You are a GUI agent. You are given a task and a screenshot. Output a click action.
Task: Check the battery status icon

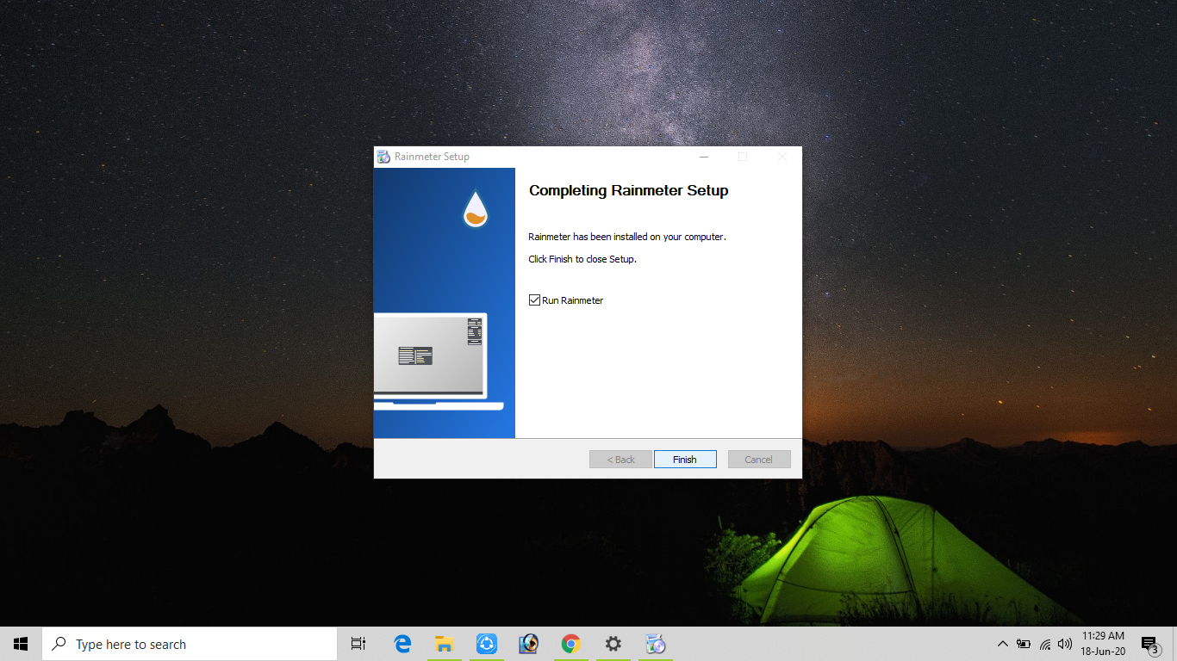(x=1023, y=643)
